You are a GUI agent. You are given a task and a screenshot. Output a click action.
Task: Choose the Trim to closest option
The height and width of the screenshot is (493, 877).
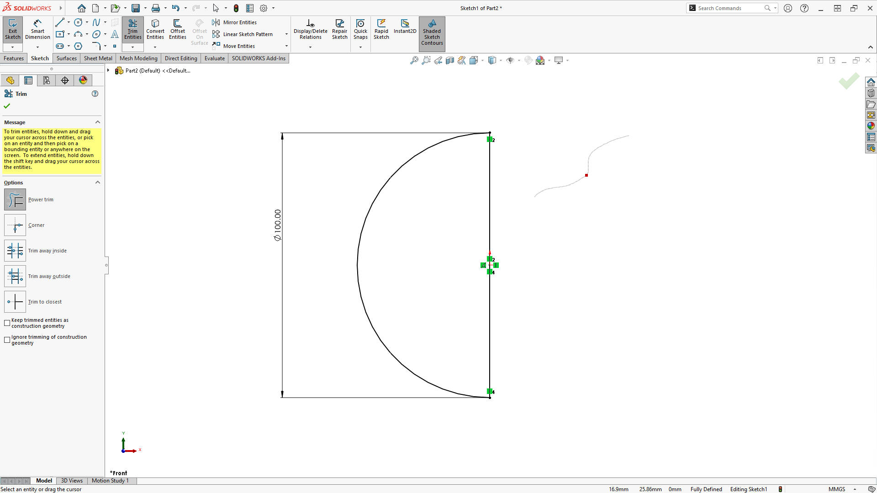click(15, 302)
